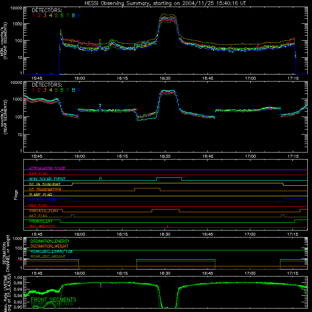Click the red BAD_PACKETS tick mark
The image size is (312, 312).
(x=168, y=226)
